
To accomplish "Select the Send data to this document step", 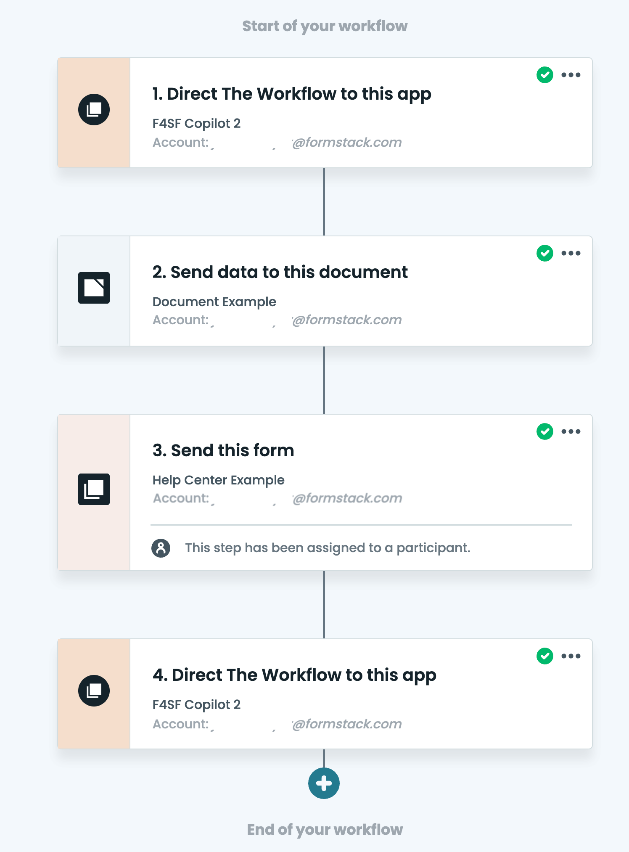I will (x=280, y=272).
